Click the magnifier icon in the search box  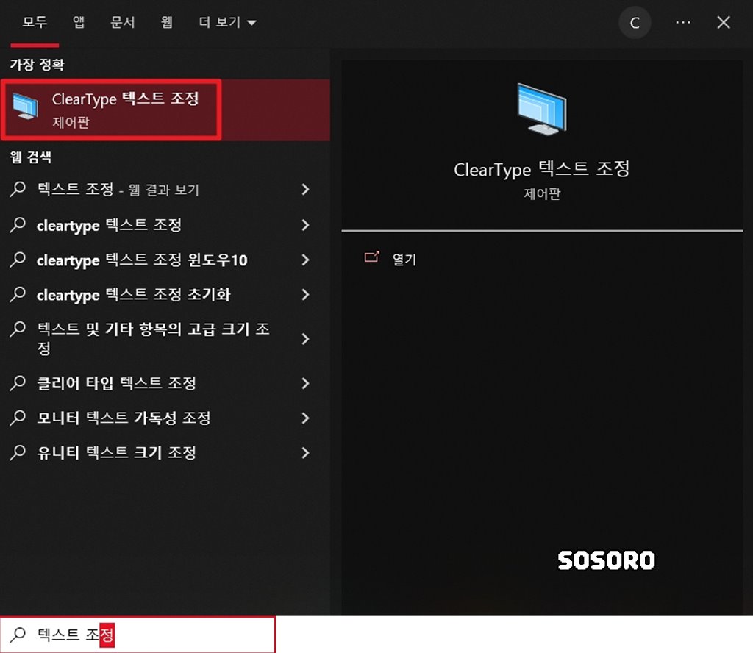[x=18, y=635]
